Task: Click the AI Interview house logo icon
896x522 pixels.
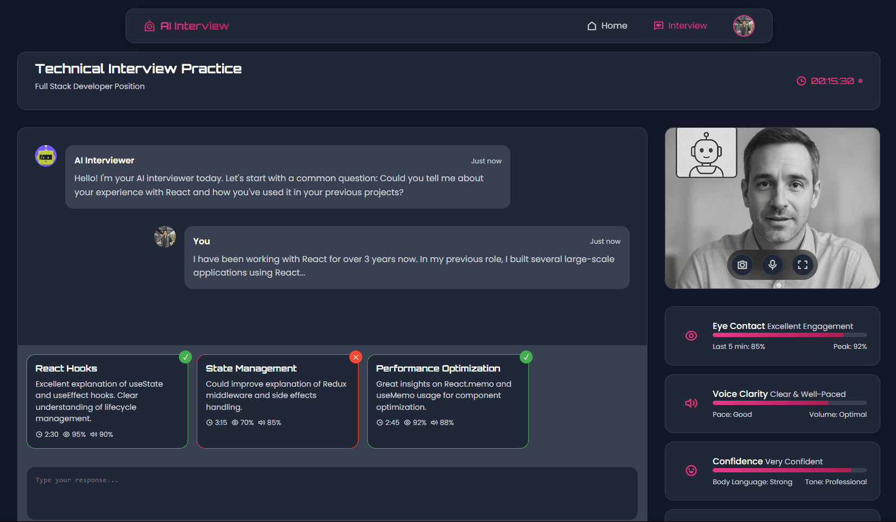Action: (149, 25)
